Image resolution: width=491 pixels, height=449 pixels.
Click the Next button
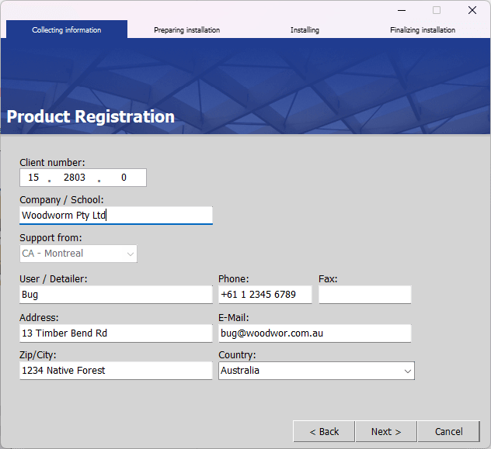pyautogui.click(x=385, y=431)
